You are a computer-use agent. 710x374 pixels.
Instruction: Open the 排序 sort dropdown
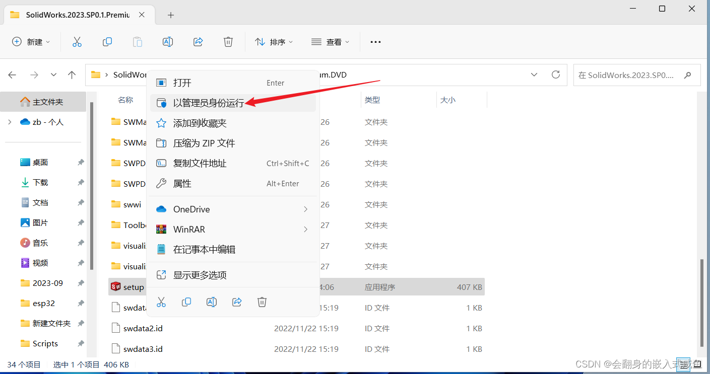[274, 42]
